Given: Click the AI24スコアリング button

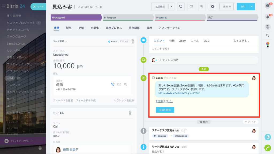Looking at the screenshot, I should (x=118, y=41).
